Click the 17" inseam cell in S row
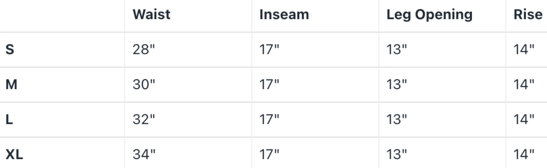Viewport: 547px width, 168px height. [269, 49]
